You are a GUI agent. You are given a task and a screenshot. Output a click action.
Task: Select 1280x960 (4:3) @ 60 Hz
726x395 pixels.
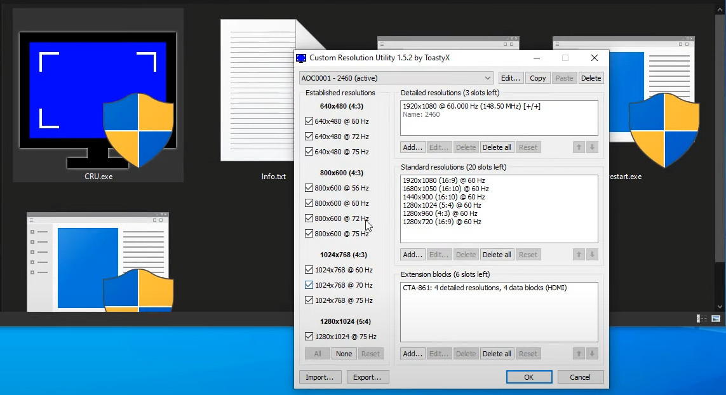coord(440,213)
